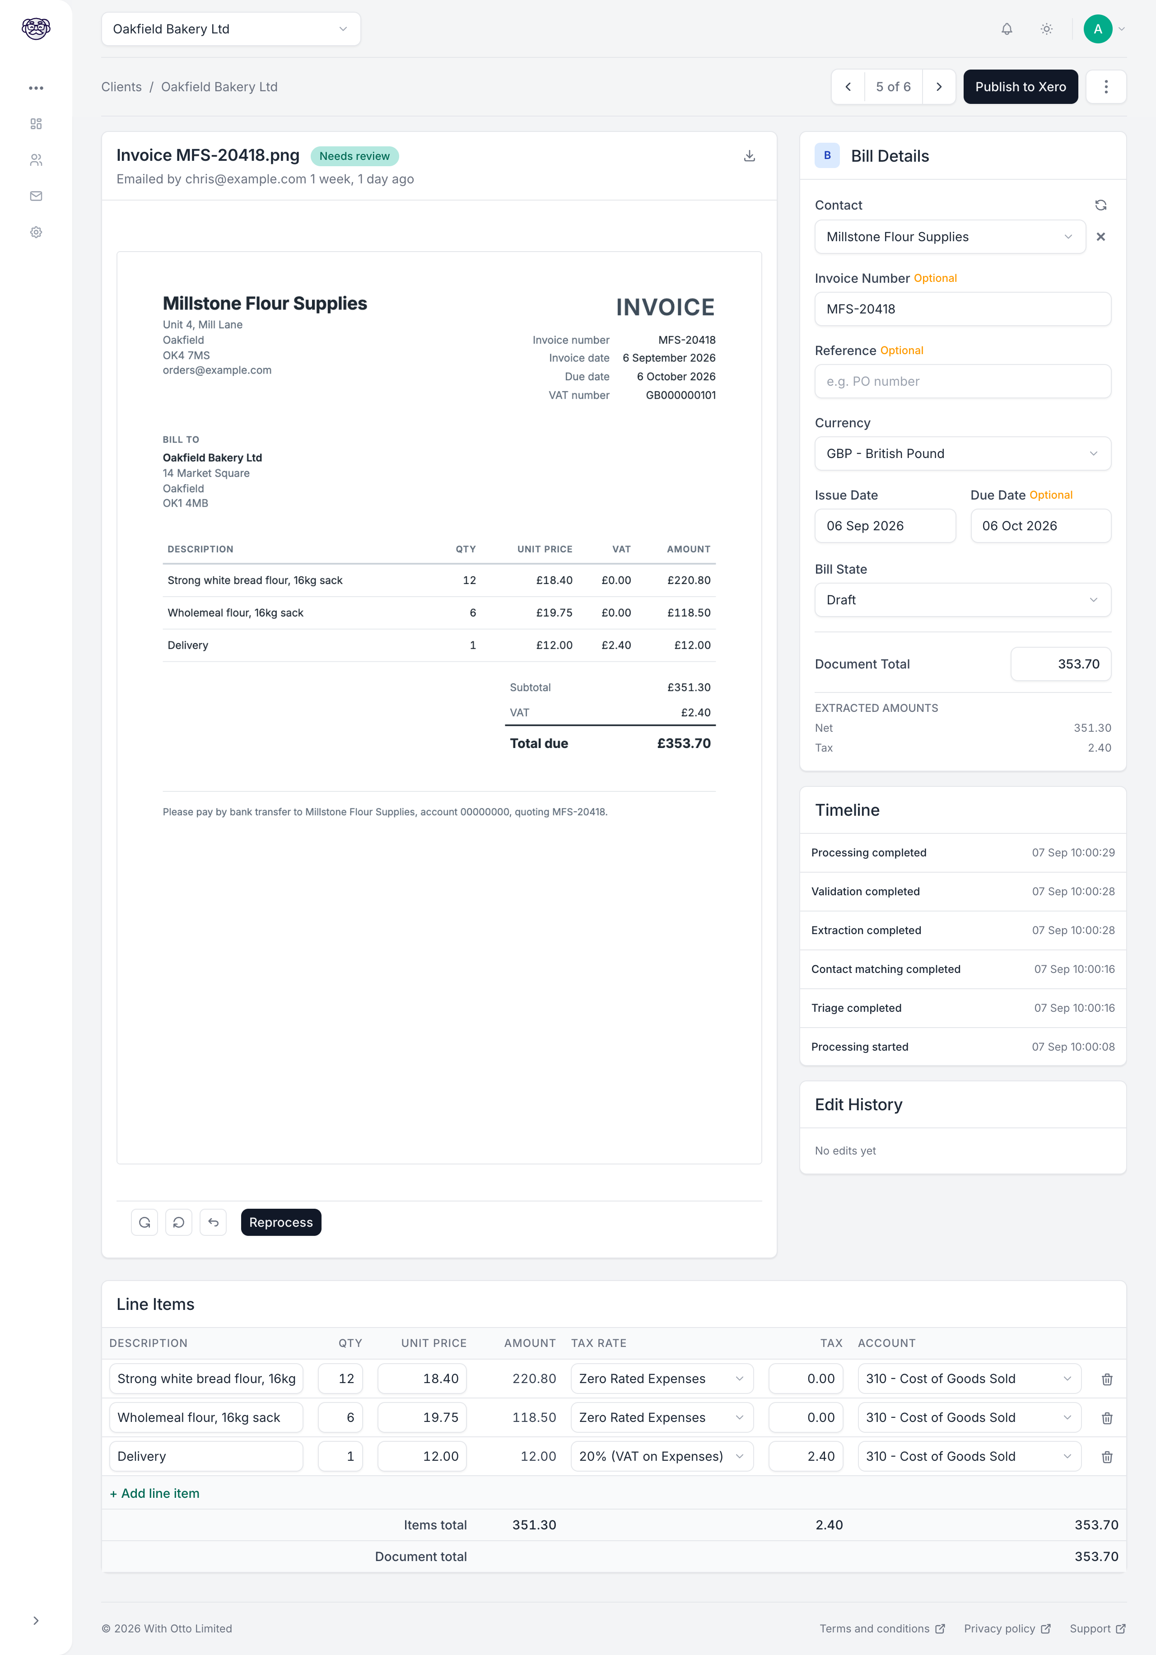
Task: Change tax rate for Strong white bread flour
Action: click(x=662, y=1379)
